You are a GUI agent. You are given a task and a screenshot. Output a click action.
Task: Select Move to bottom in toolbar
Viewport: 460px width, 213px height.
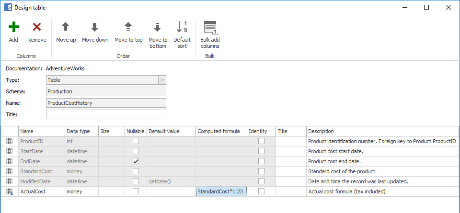[x=158, y=28]
